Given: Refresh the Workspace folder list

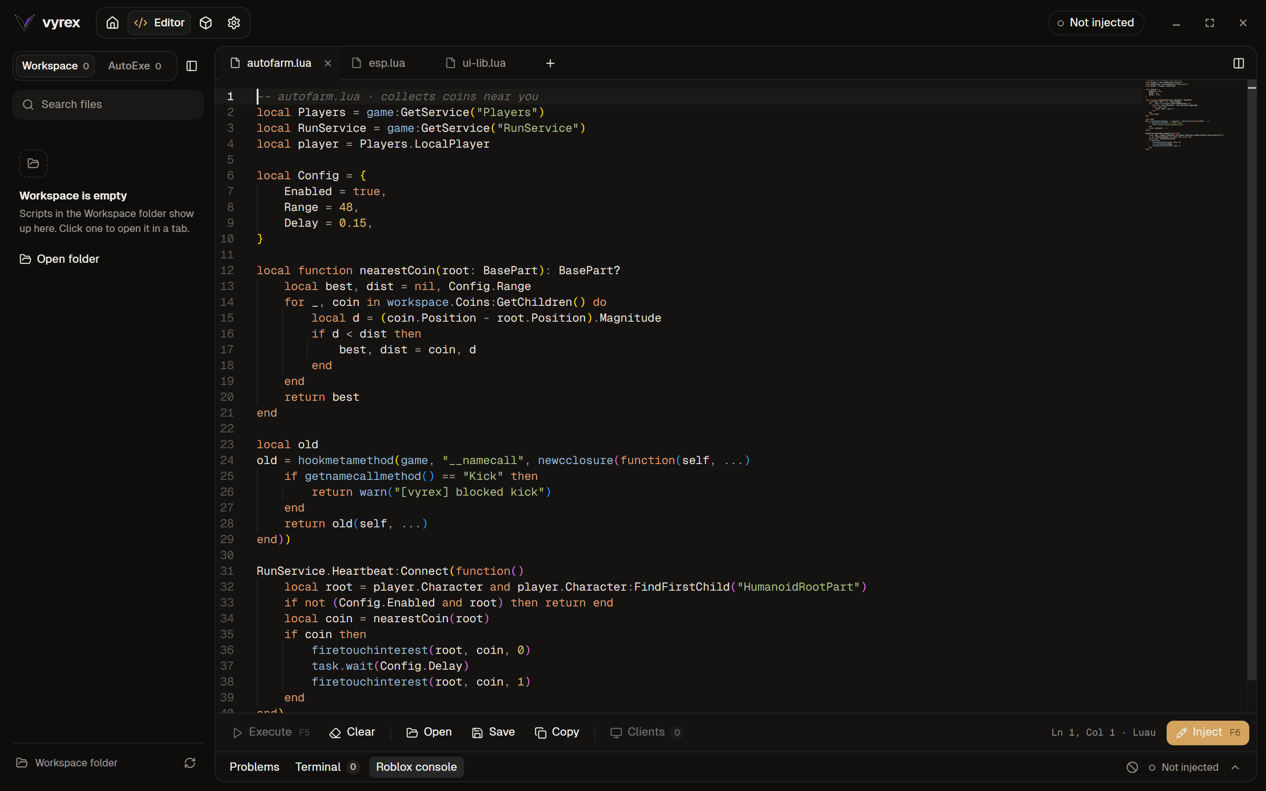Looking at the screenshot, I should point(190,763).
